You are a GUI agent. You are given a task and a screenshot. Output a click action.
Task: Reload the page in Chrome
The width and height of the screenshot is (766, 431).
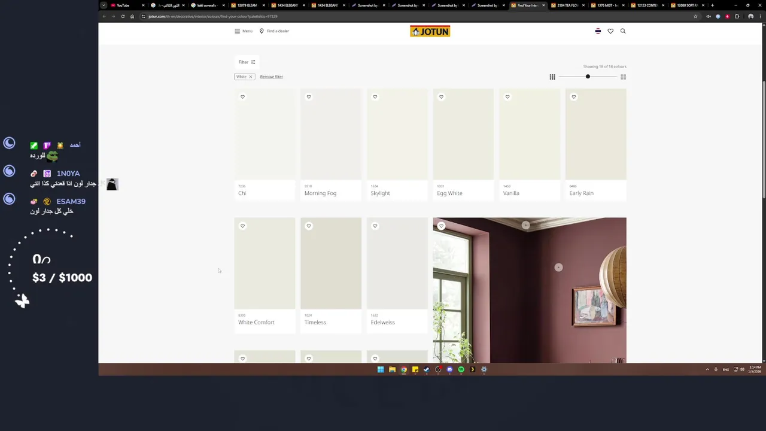click(123, 16)
